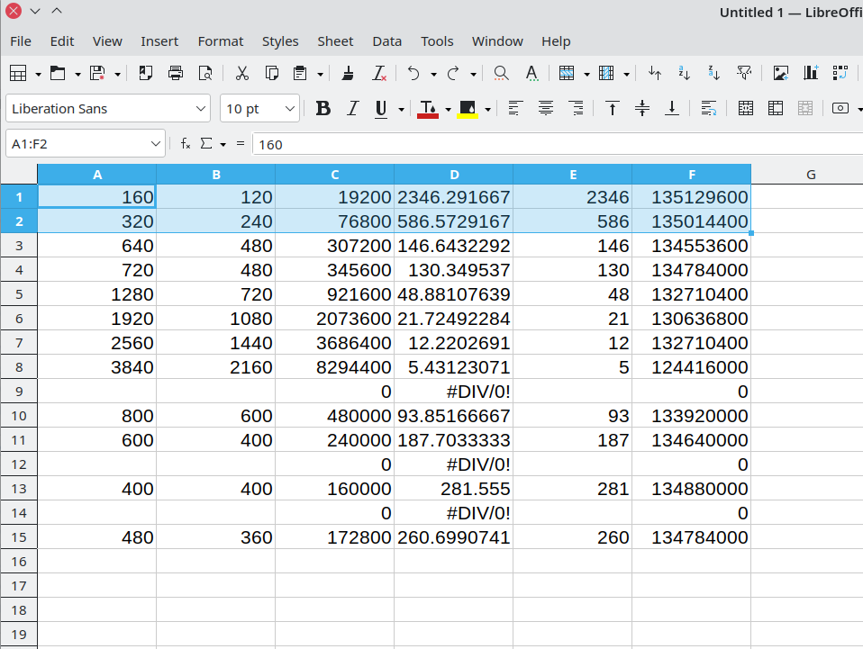Click the Sort icon
Screen dimensions: 863x649
(654, 73)
